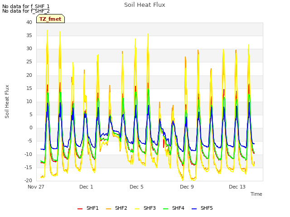Click the 30 y-axis tick label
The height and width of the screenshot is (217, 290).
(x=29, y=49)
